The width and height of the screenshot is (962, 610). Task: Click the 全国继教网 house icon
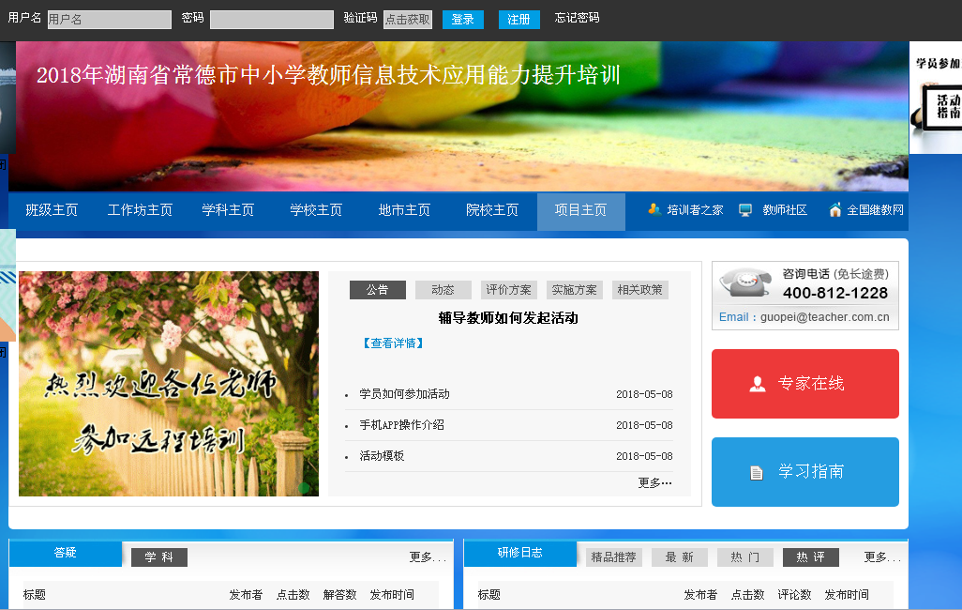pyautogui.click(x=834, y=210)
